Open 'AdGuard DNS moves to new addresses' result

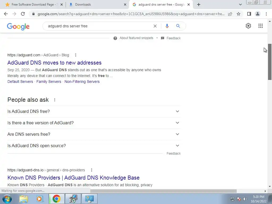pyautogui.click(x=54, y=63)
